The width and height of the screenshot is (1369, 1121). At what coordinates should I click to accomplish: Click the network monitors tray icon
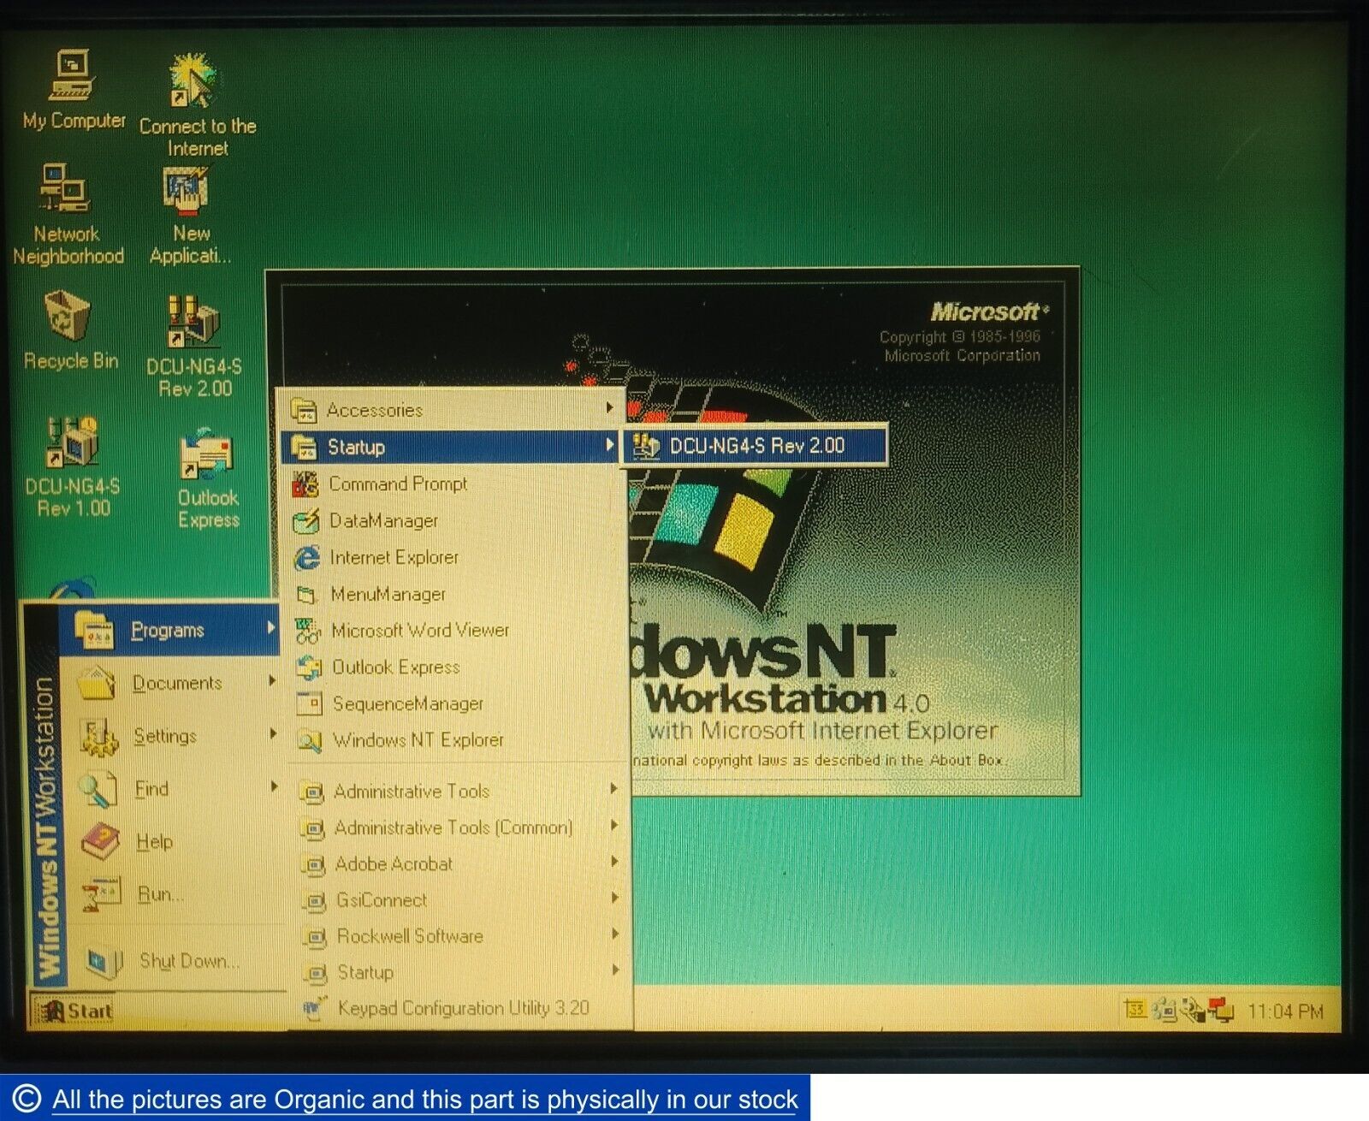(1221, 1011)
